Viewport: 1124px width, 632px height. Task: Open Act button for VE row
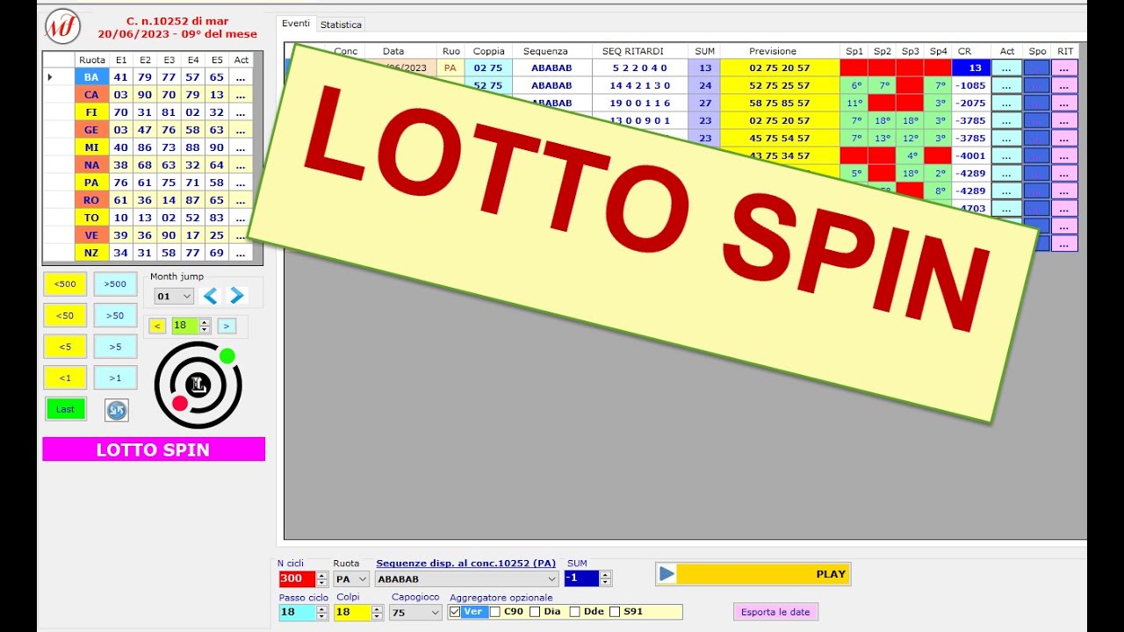point(241,235)
